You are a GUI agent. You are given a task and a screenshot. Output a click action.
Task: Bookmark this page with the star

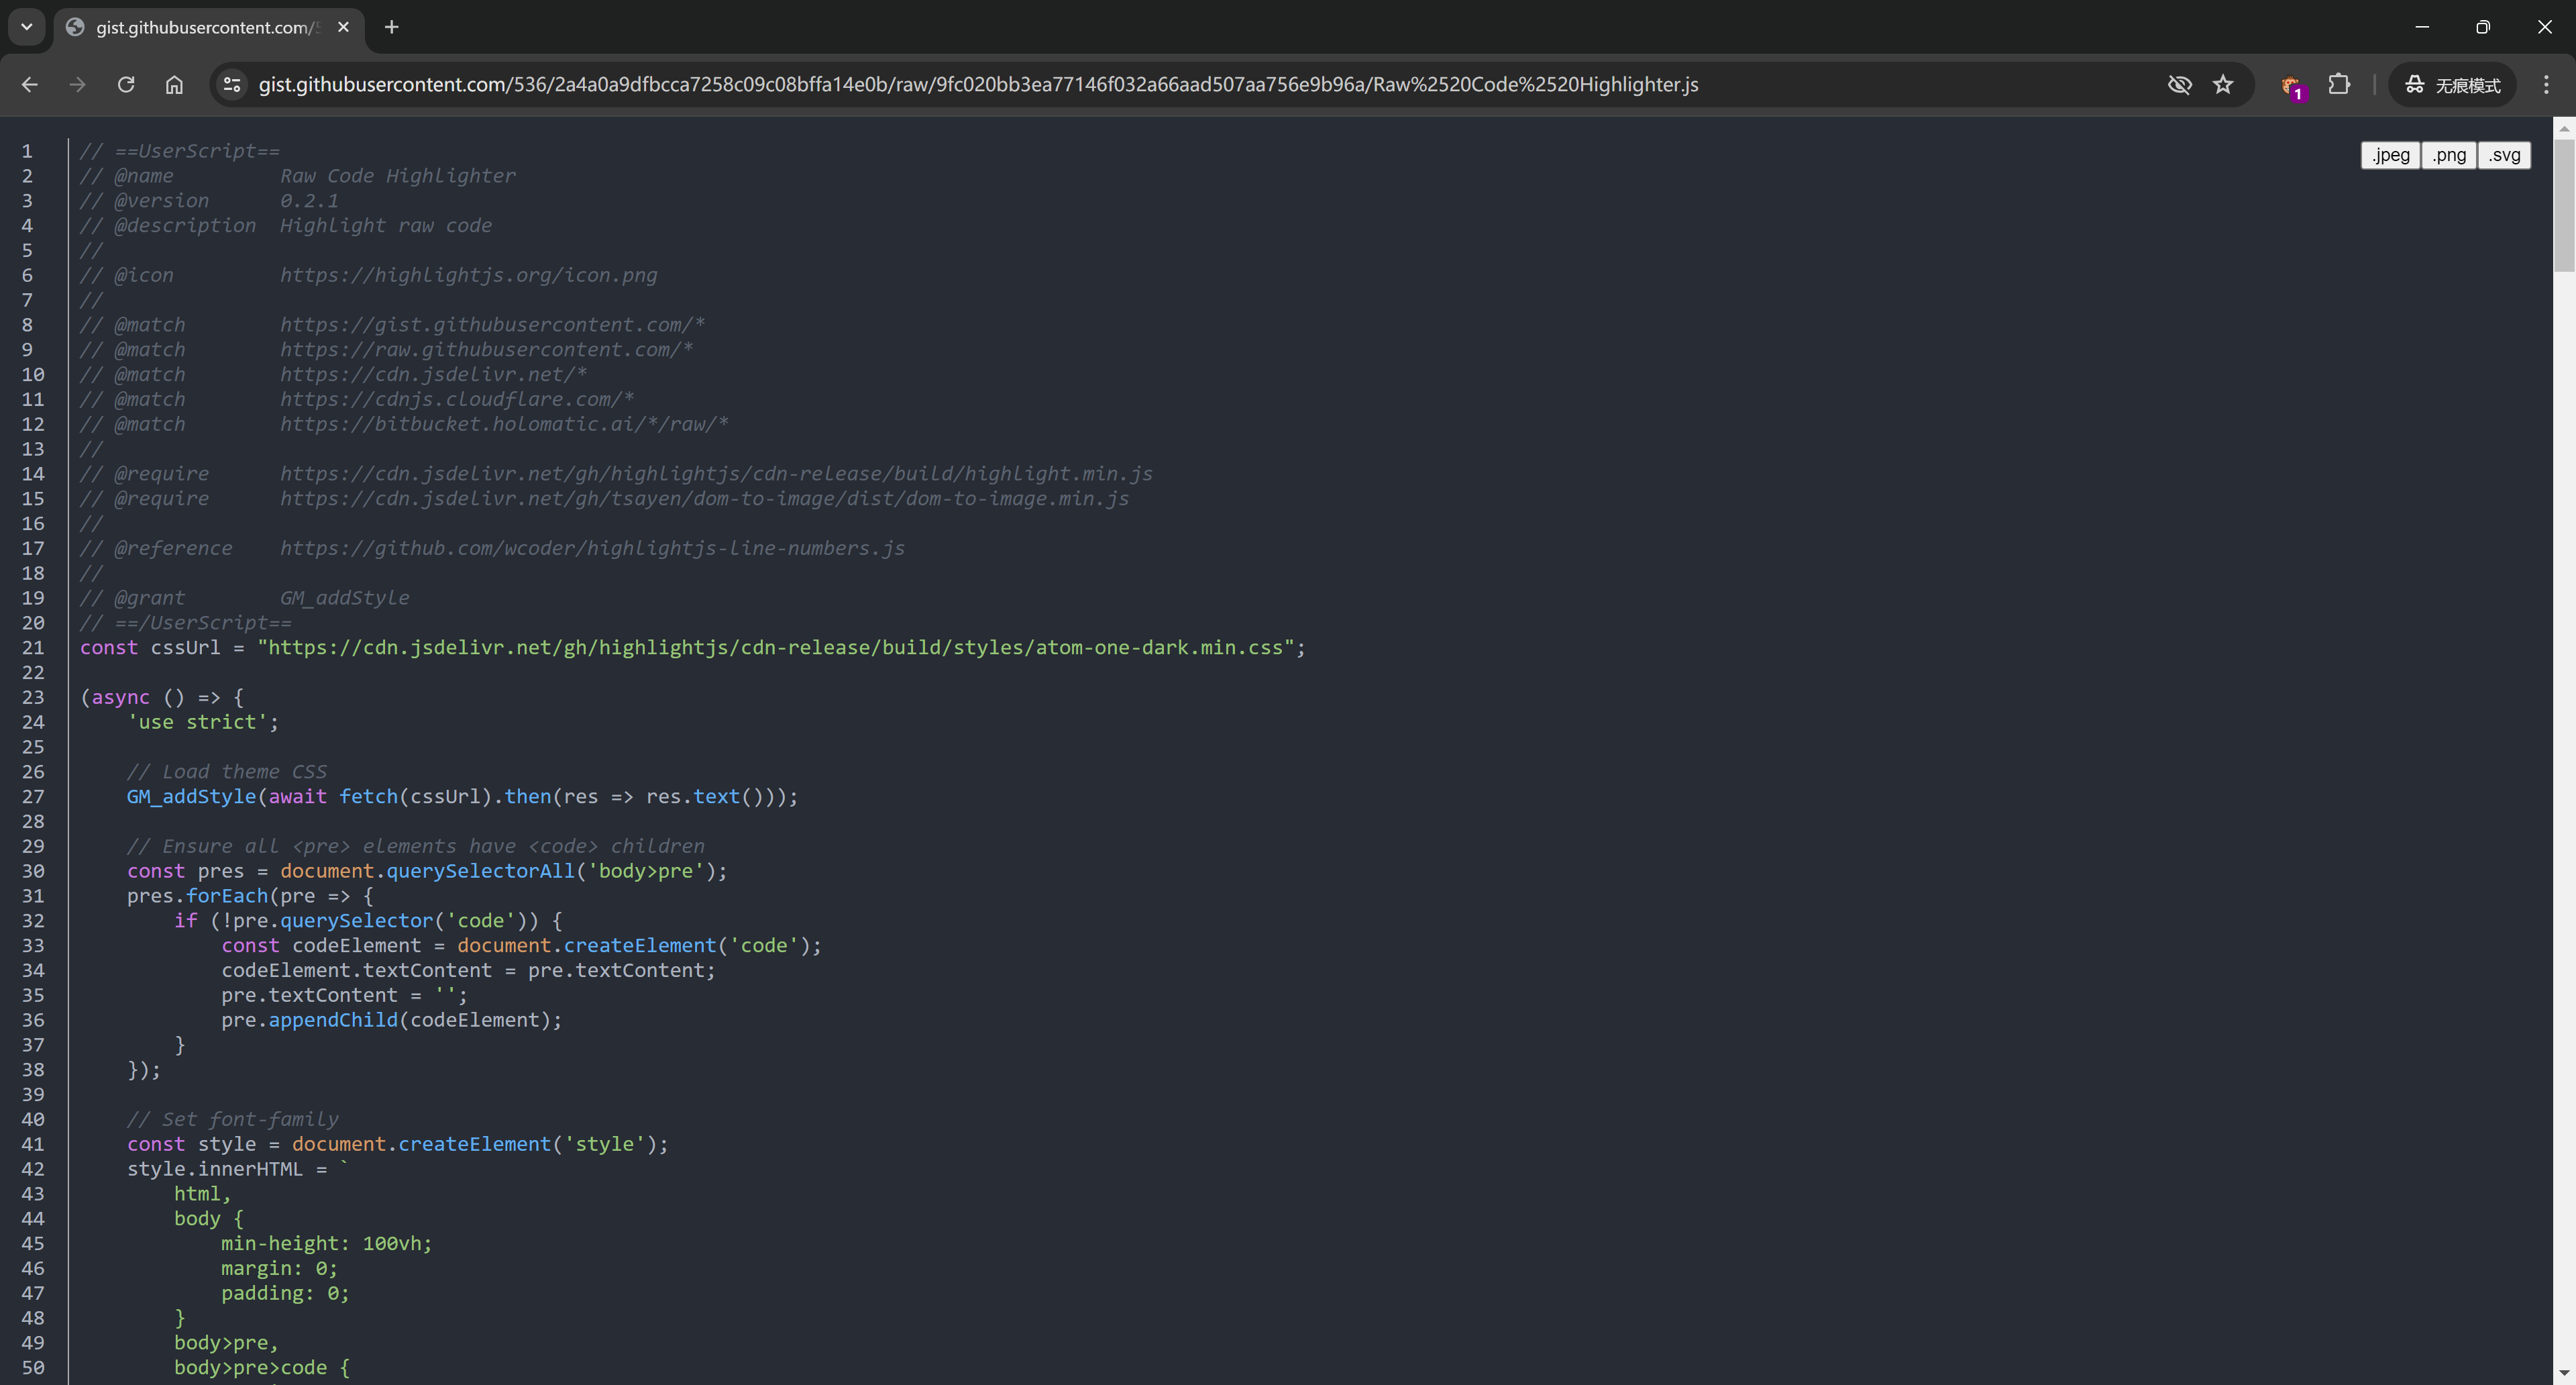[x=2223, y=85]
